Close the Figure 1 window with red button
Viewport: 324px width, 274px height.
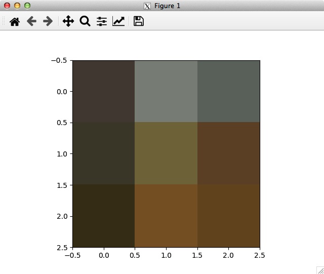[7, 6]
